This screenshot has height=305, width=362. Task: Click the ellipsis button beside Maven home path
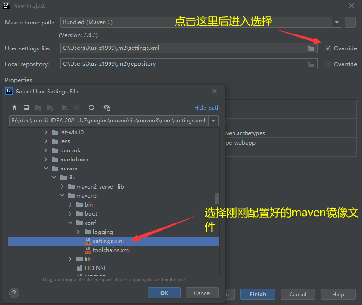pyautogui.click(x=350, y=22)
